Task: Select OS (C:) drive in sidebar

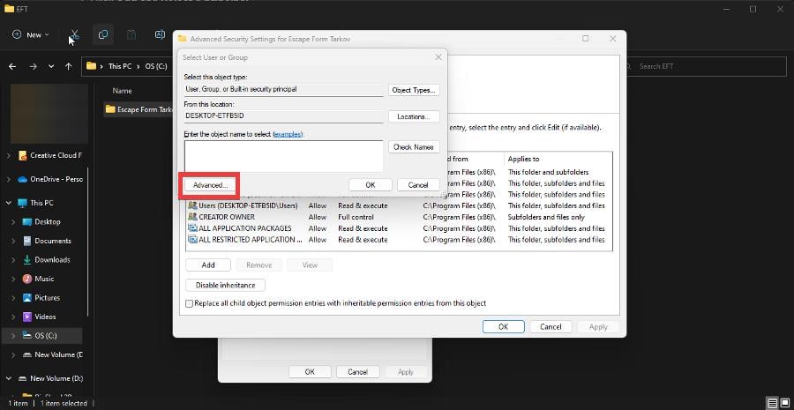Action: coord(43,336)
